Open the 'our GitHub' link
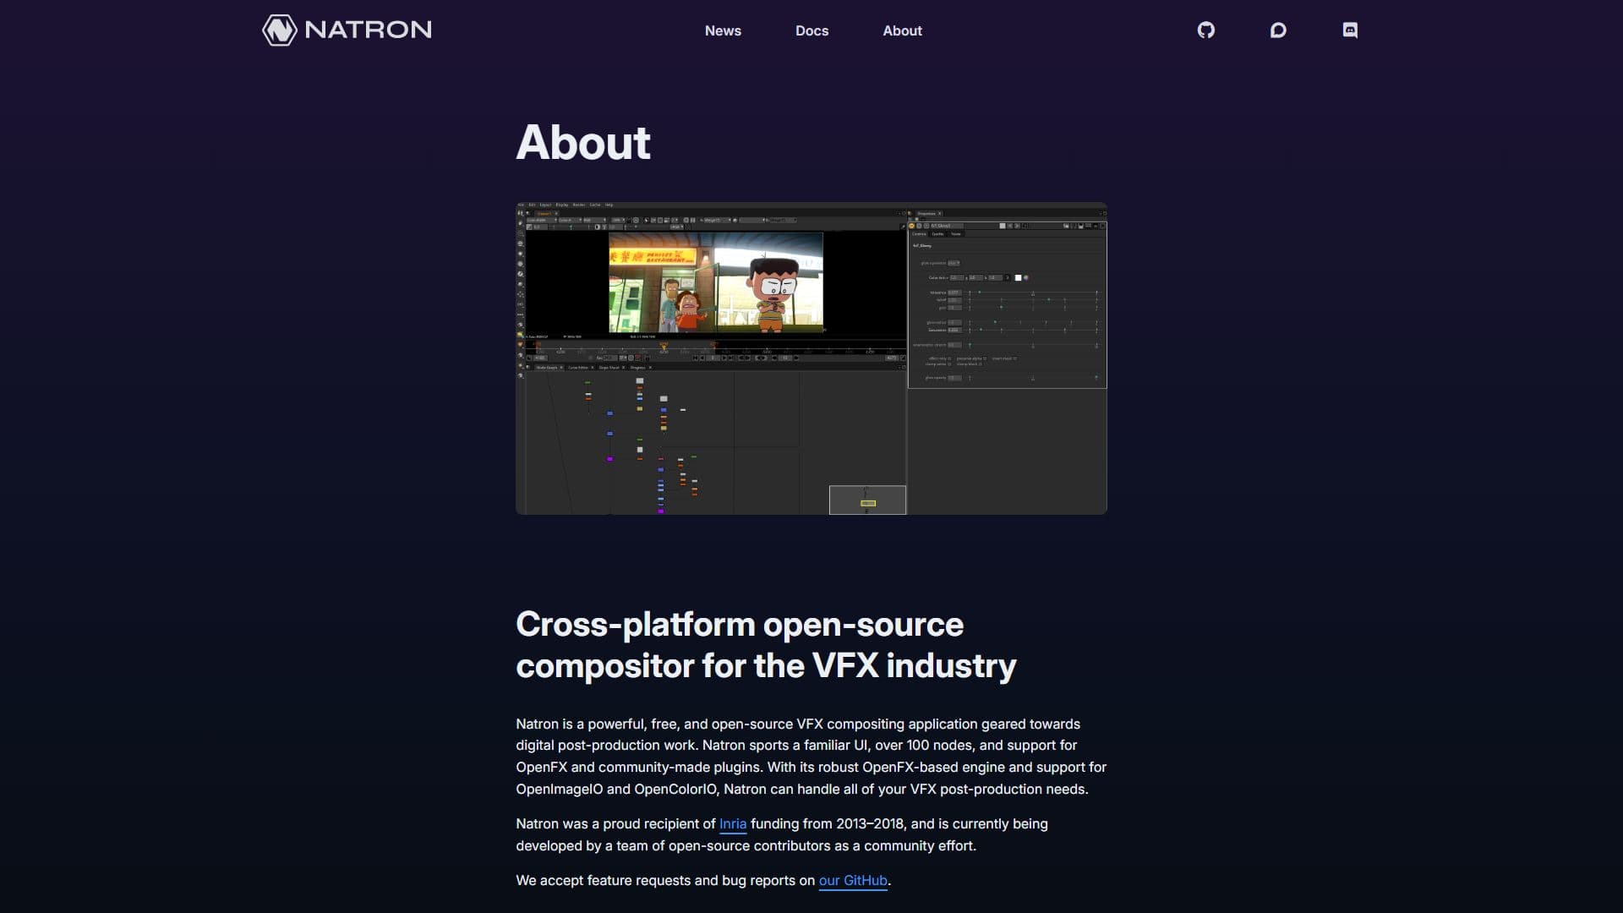 point(853,880)
